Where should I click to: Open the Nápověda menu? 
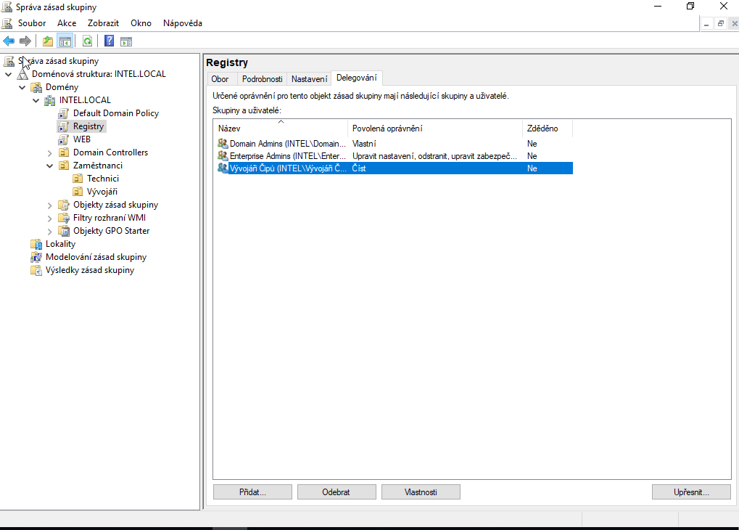tap(183, 23)
